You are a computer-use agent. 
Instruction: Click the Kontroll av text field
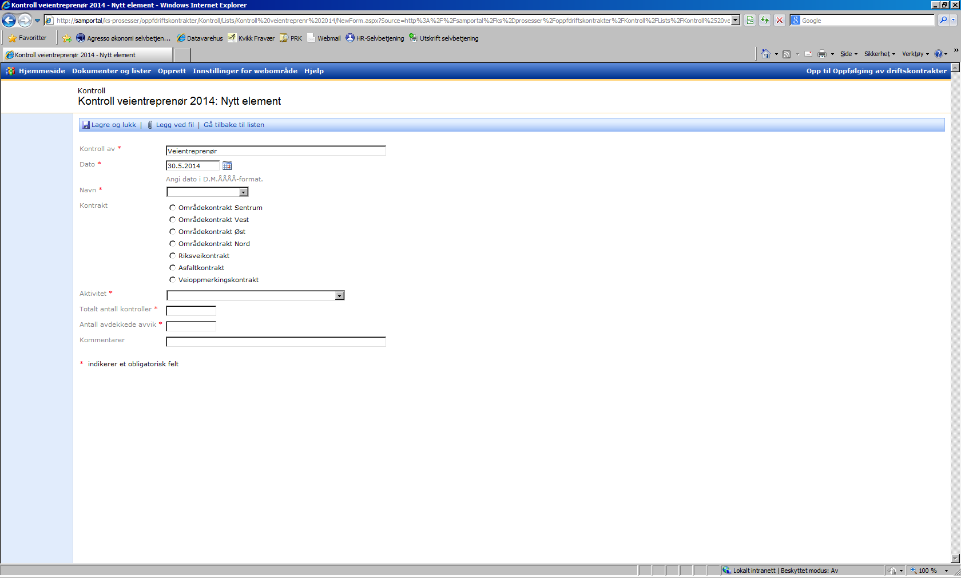[276, 151]
